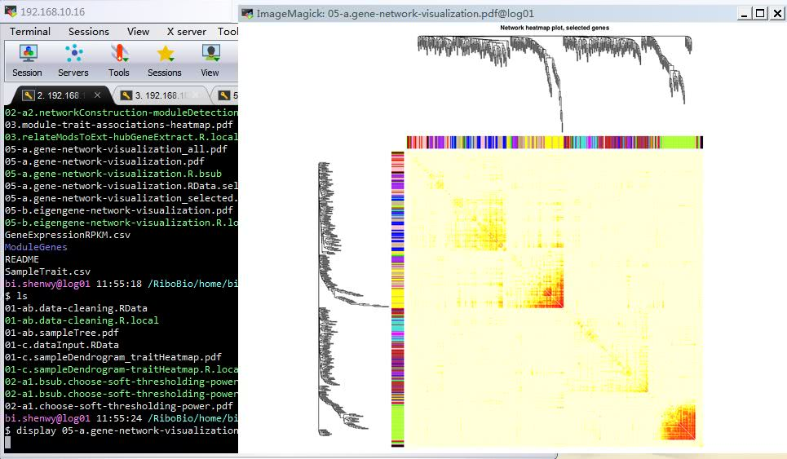Open the Terminal menu
This screenshot has height=459, width=787.
[30, 31]
